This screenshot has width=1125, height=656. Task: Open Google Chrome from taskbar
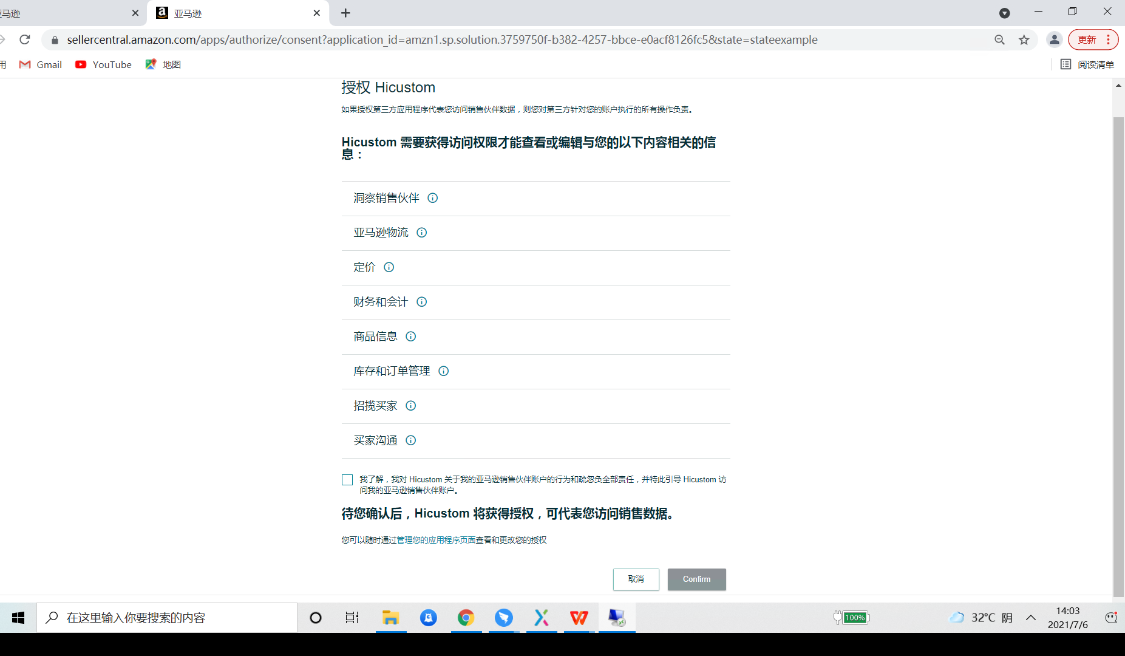(466, 618)
